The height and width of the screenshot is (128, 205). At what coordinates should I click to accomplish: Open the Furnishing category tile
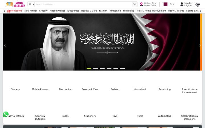pyautogui.click(x=165, y=89)
